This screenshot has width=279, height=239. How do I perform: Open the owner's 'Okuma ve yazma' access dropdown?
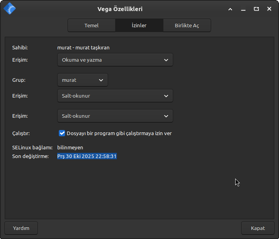115,60
